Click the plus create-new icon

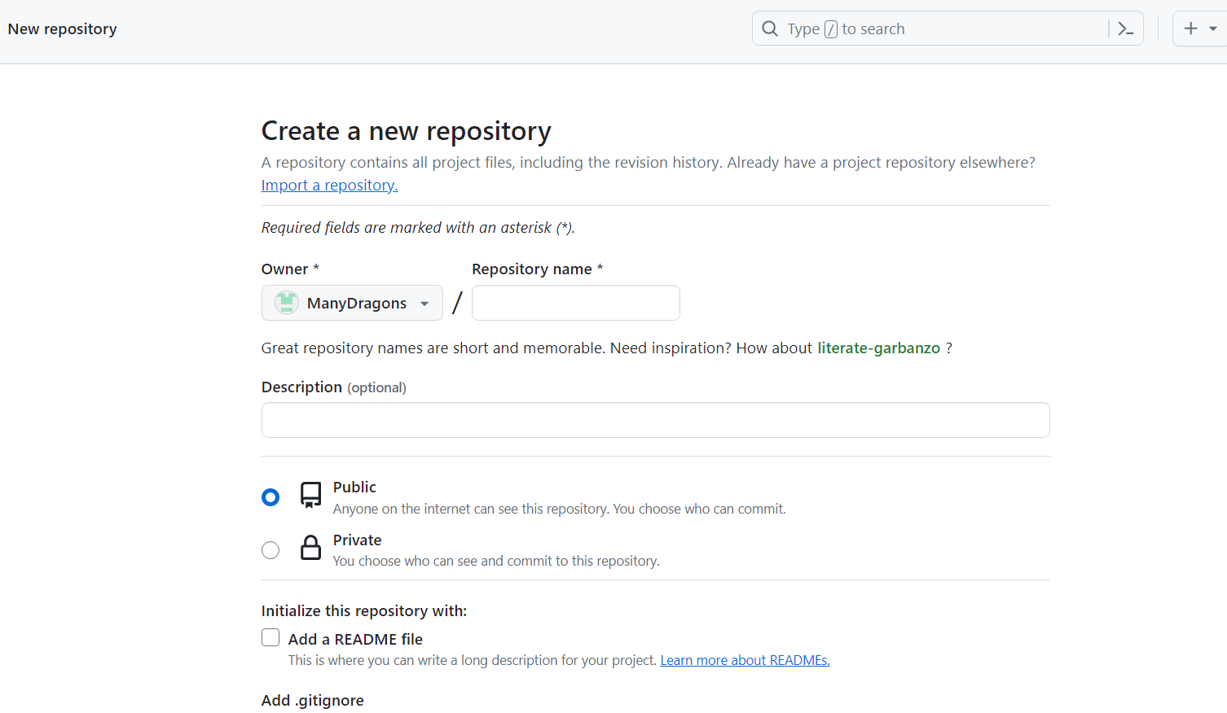click(x=1191, y=28)
